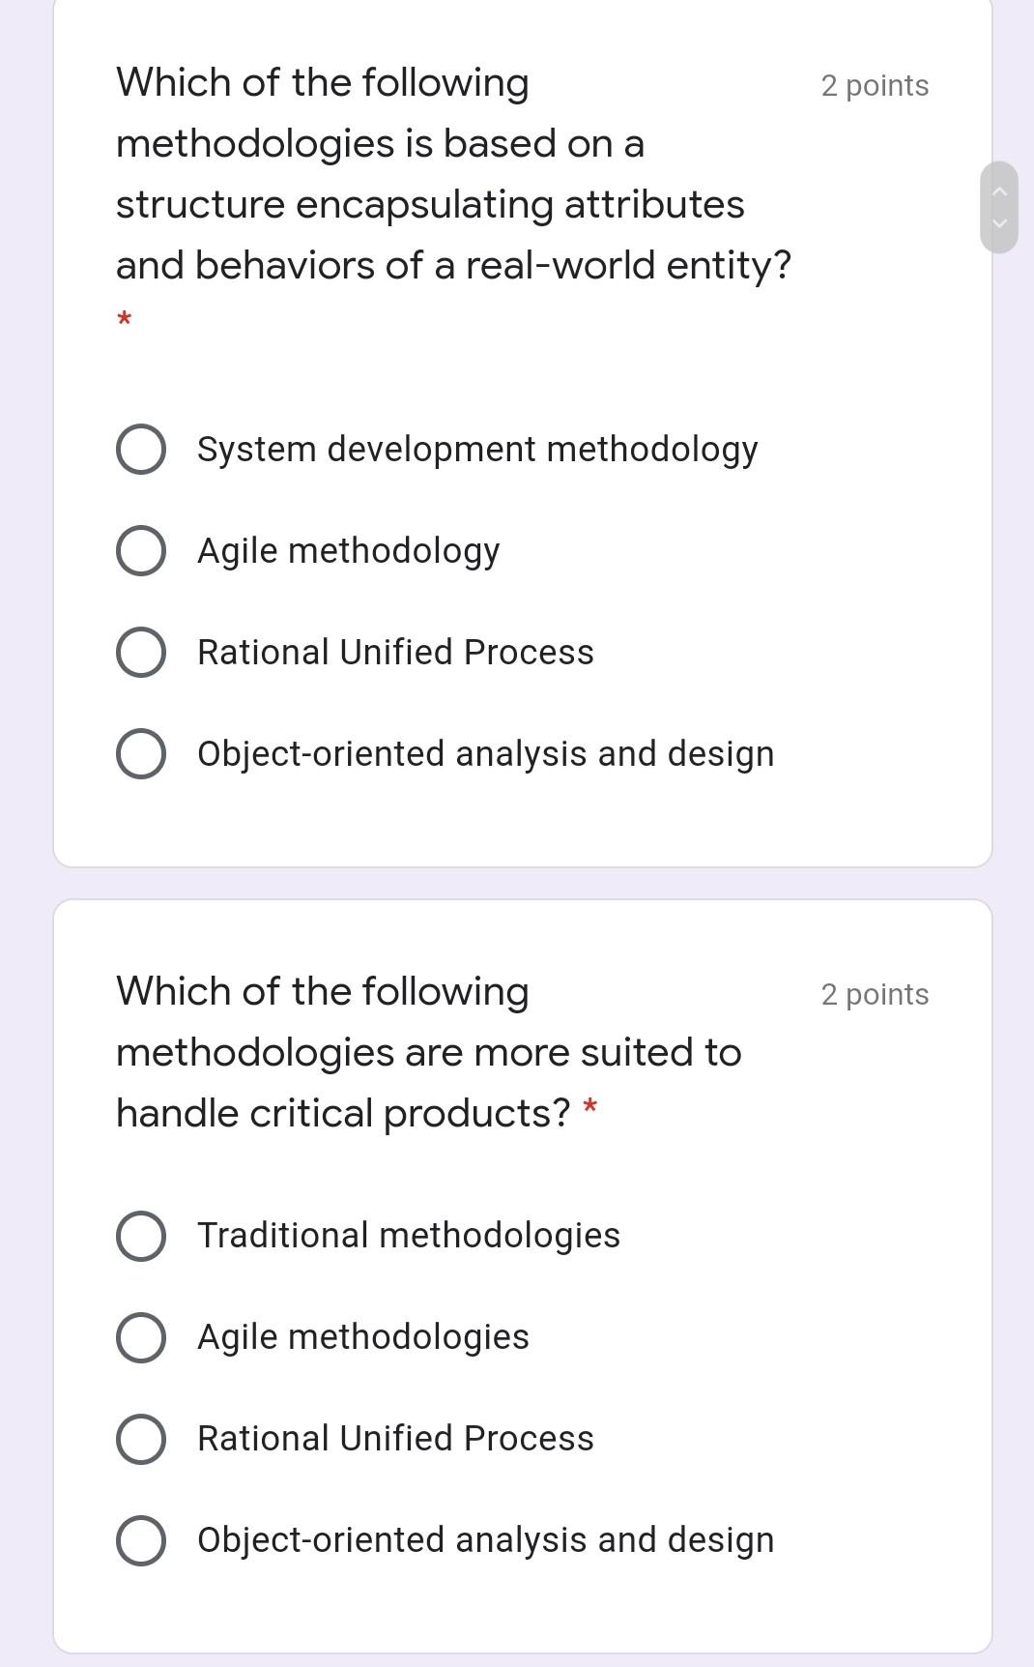The width and height of the screenshot is (1034, 1667).
Task: Click the "2 points" label on the second question
Action: point(874,994)
